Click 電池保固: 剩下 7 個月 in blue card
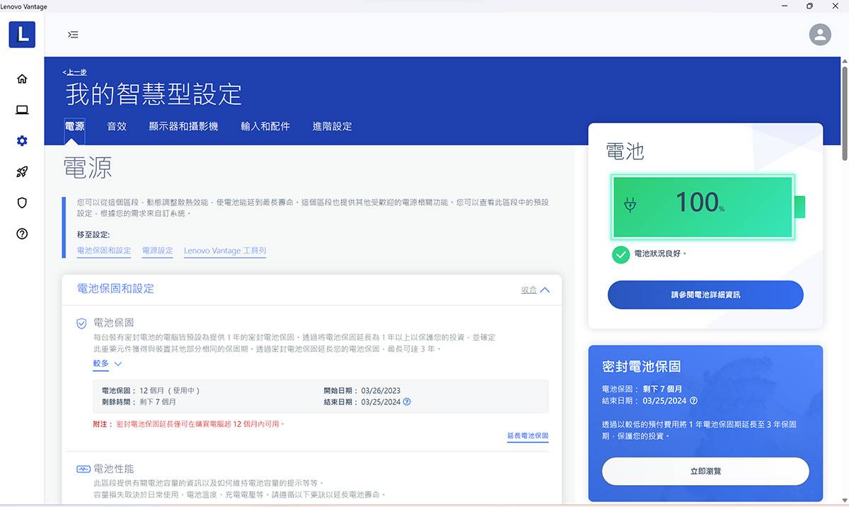The width and height of the screenshot is (849, 507). (x=642, y=389)
